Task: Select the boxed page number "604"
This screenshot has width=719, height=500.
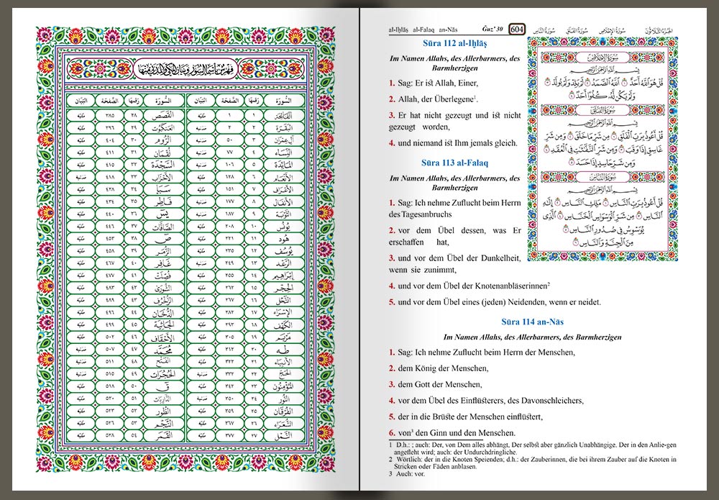Action: (x=517, y=29)
